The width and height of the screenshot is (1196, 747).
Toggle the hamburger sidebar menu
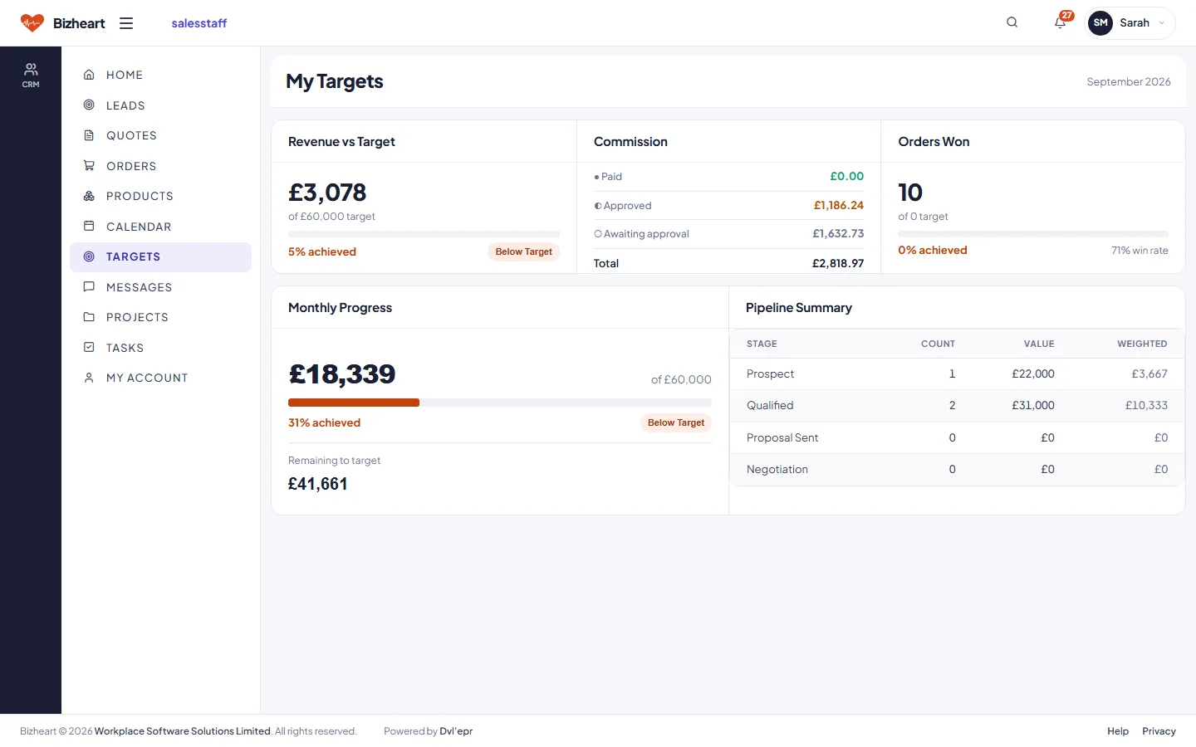click(126, 23)
